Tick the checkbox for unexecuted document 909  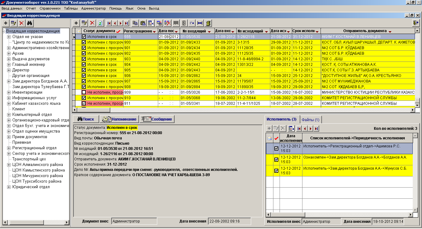click(84, 92)
